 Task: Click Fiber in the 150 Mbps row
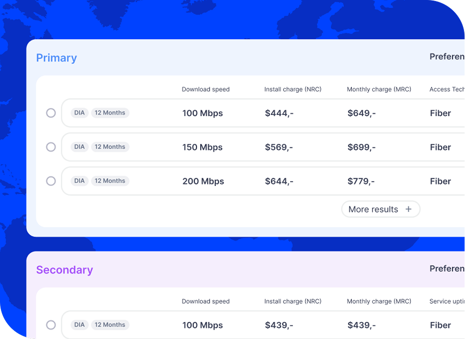click(440, 147)
